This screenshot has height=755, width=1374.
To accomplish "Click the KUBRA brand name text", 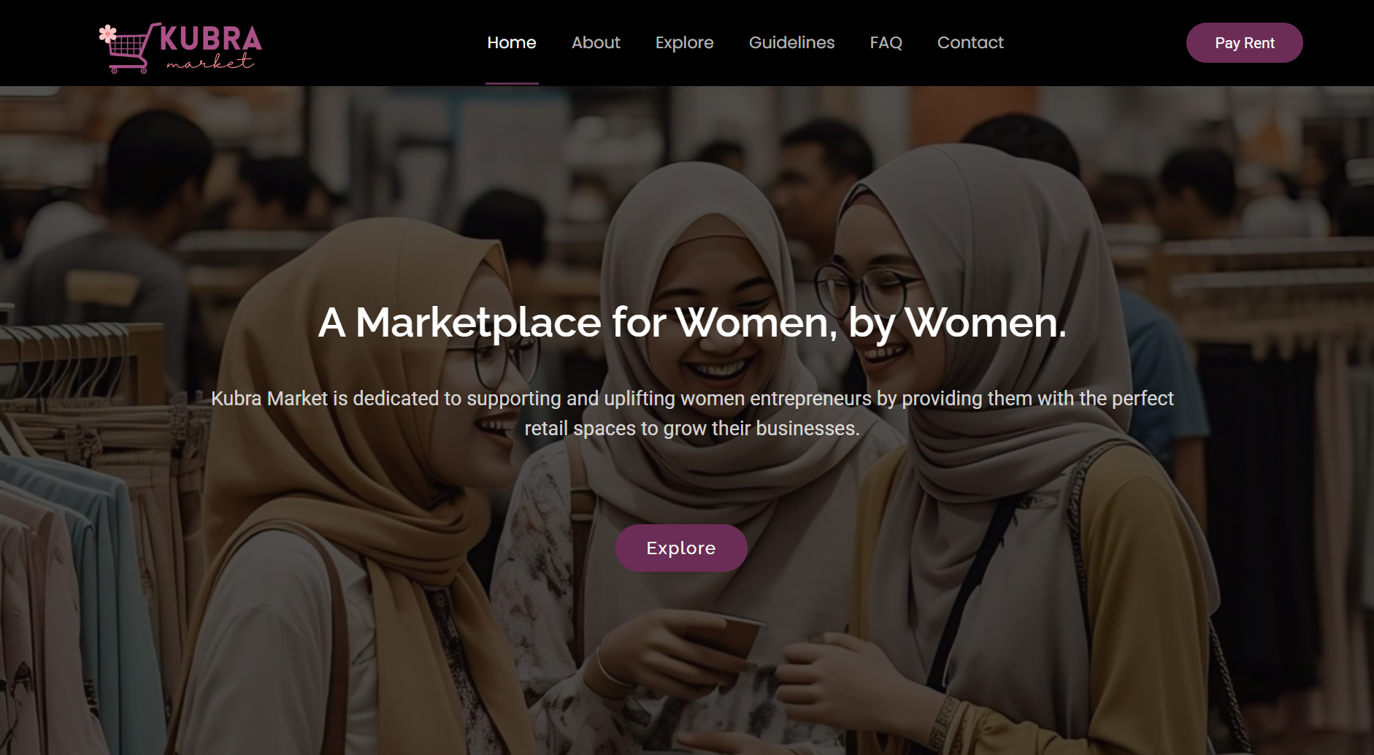I will (210, 39).
